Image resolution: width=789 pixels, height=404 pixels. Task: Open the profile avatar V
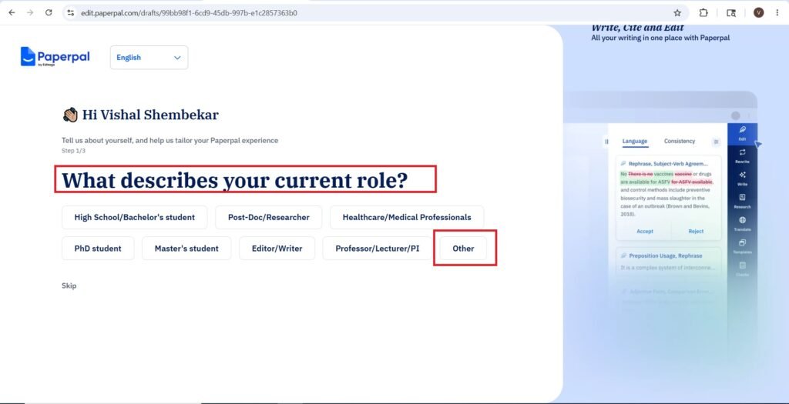tap(758, 13)
